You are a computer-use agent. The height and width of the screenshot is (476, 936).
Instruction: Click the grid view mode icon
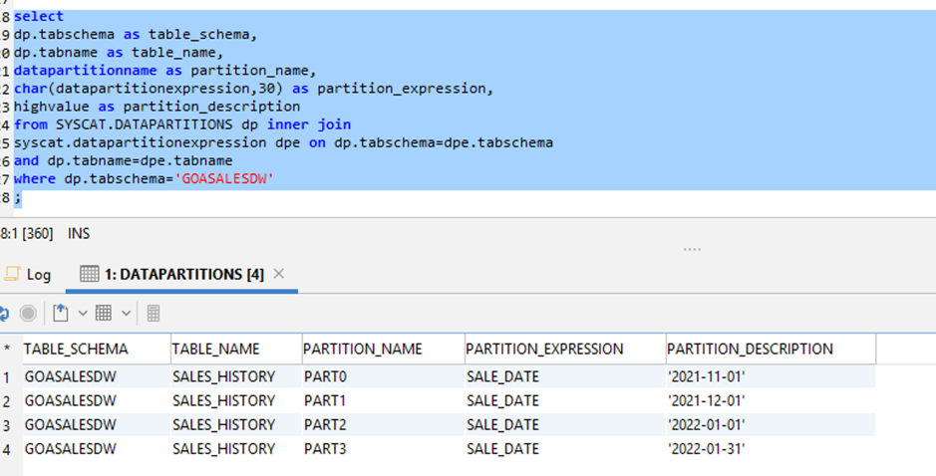pos(104,313)
